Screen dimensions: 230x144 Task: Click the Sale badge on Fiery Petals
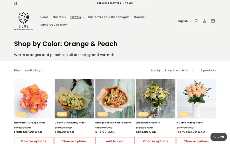coord(21,114)
